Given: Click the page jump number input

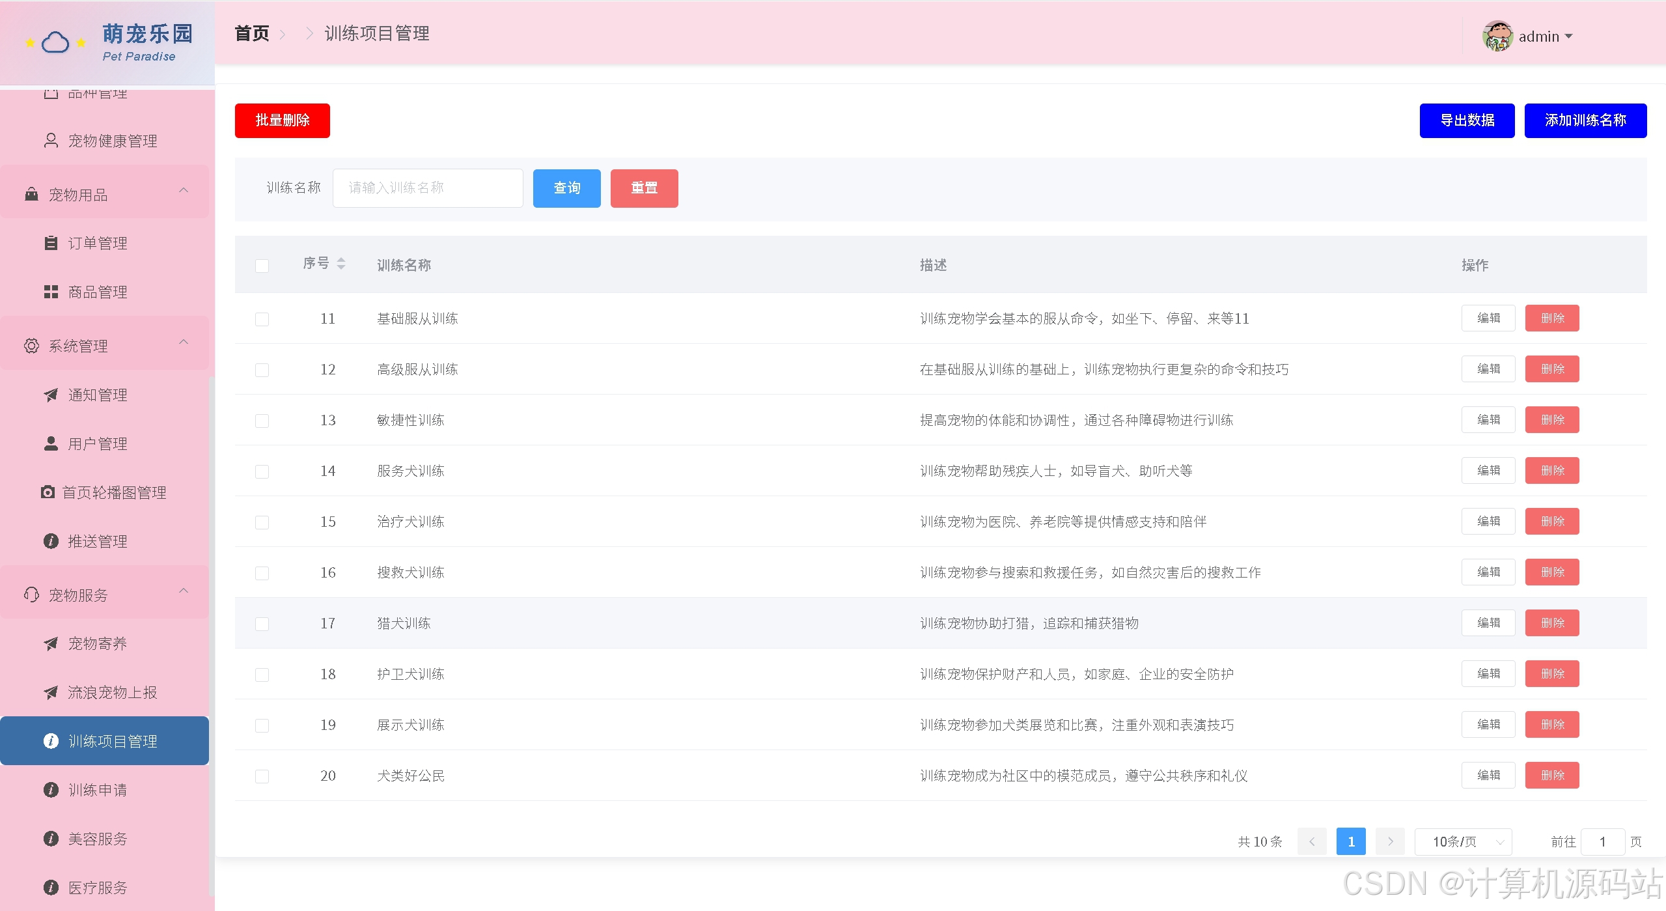Looking at the screenshot, I should pos(1602,841).
